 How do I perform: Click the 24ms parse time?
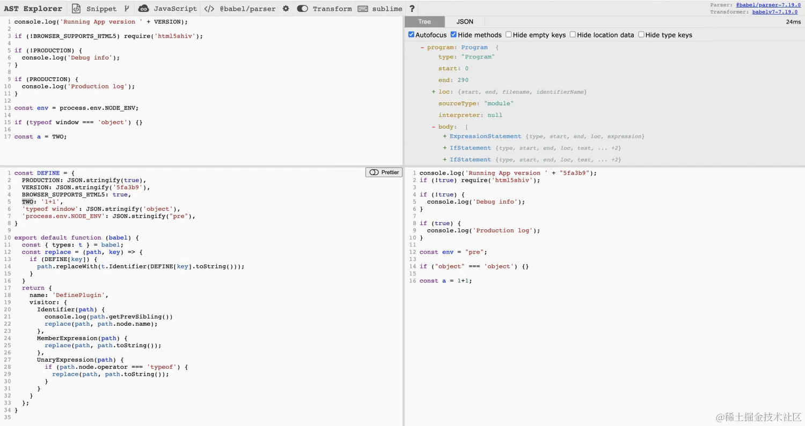(x=793, y=22)
